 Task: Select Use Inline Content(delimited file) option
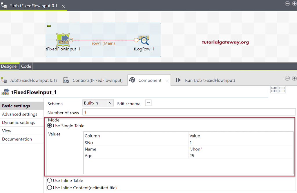point(49,188)
